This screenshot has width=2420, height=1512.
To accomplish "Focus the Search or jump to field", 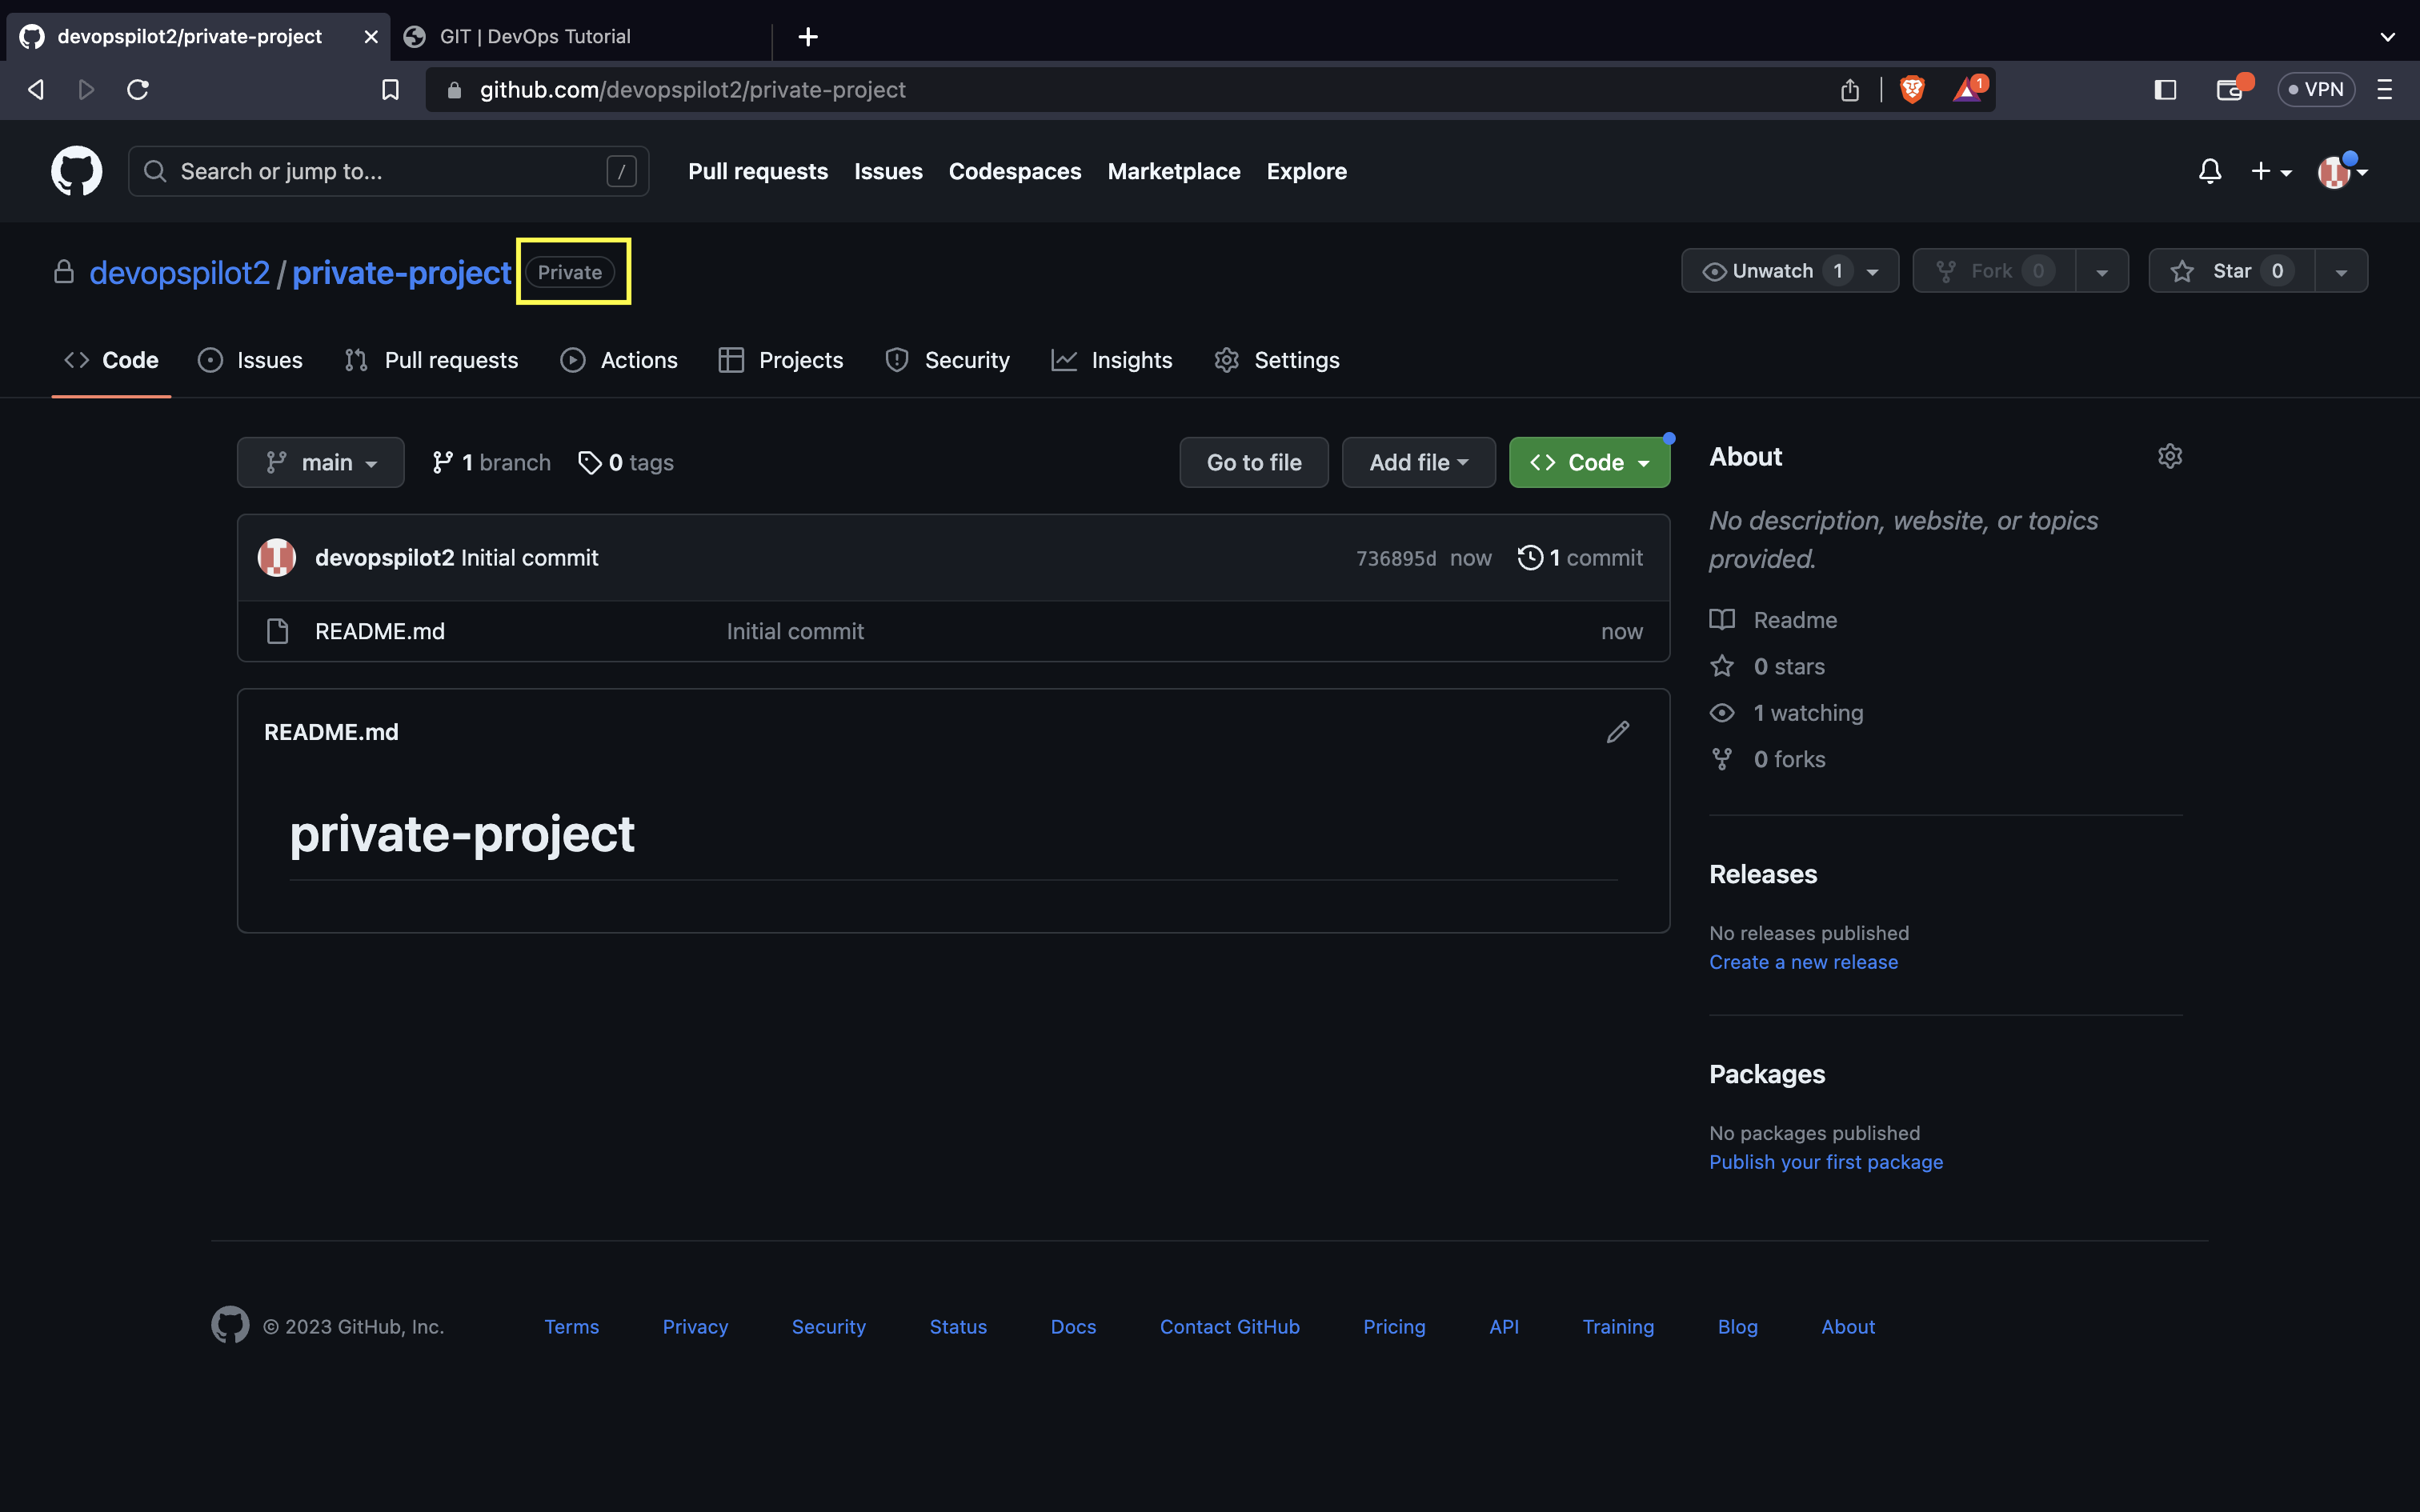I will point(388,171).
